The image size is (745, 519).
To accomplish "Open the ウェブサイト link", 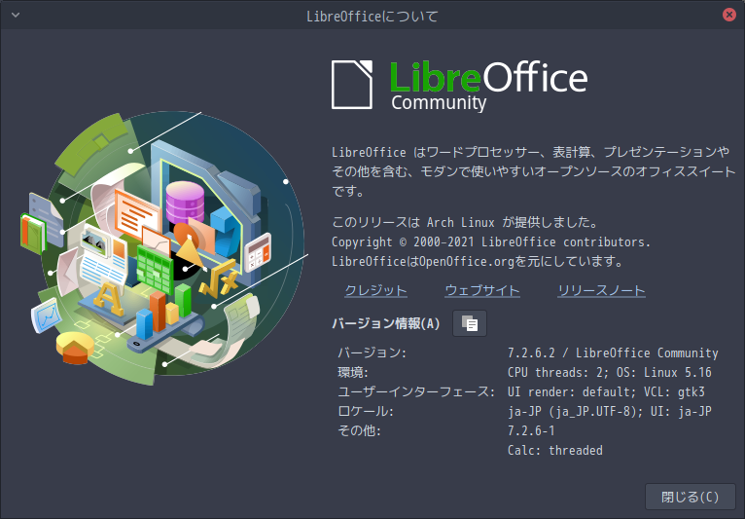I will pos(482,290).
